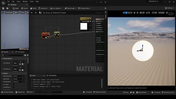Collapse the Physical Material section
The width and height of the screenshot is (176, 99).
(2, 59)
